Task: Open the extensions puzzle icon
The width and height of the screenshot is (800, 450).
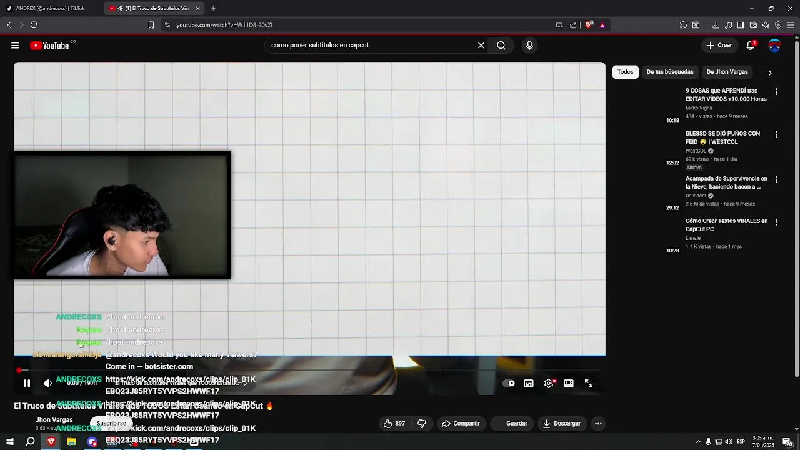Action: 683,25
